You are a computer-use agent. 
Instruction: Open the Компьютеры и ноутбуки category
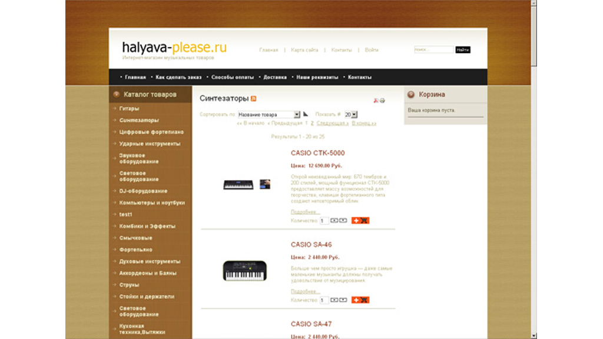152,202
